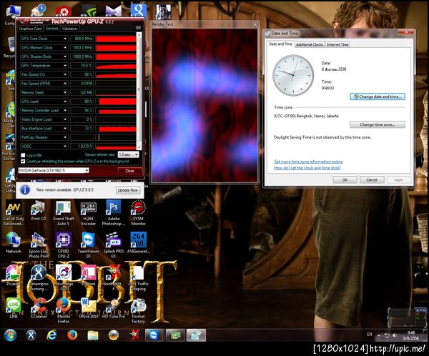
Task: Launch Picasa desktop shortcut
Action: (14, 275)
